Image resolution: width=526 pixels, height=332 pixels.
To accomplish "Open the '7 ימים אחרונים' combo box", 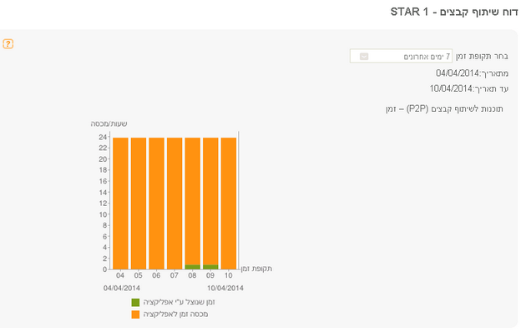I will tap(401, 56).
